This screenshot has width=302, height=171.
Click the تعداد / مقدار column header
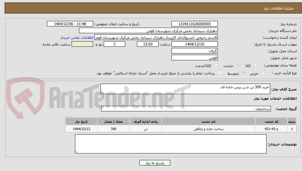(x=114, y=121)
